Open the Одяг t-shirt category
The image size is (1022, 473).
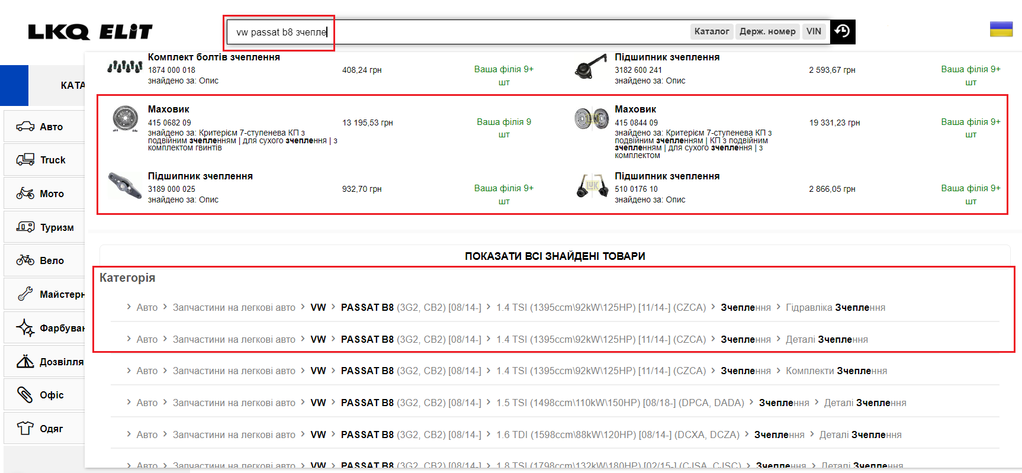(44, 429)
